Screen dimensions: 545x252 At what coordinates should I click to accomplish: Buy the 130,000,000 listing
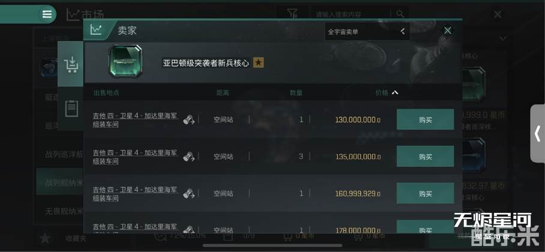[x=425, y=119]
